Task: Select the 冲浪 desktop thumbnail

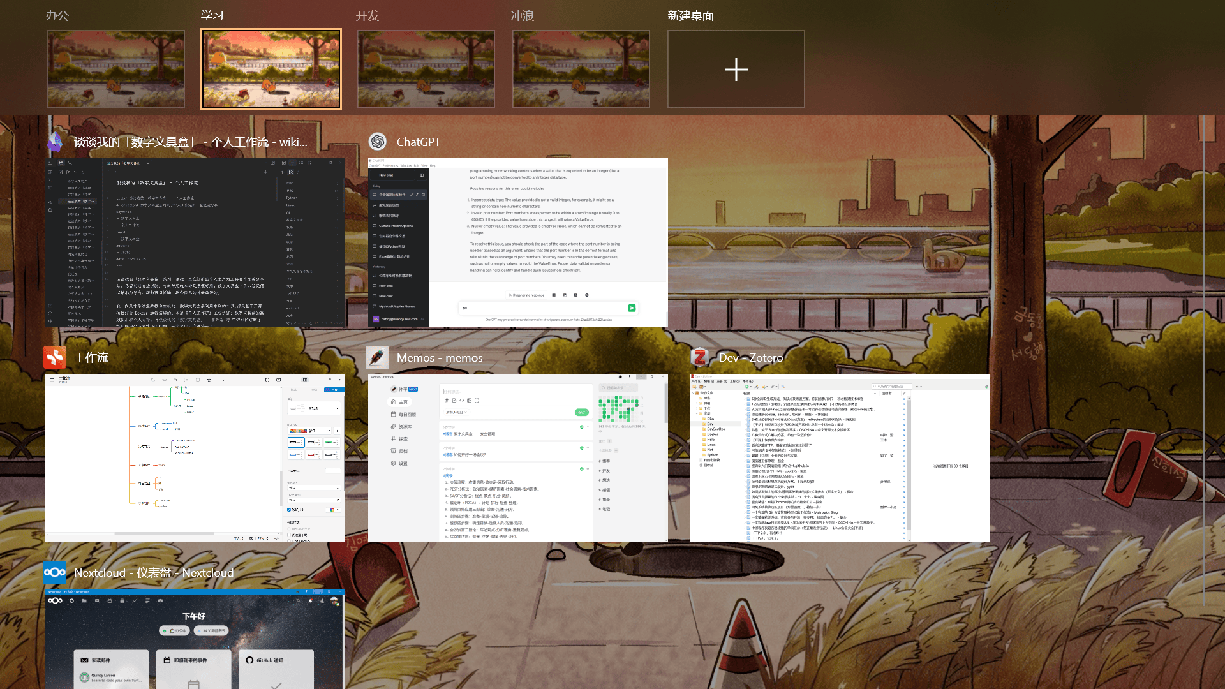Action: click(x=581, y=69)
